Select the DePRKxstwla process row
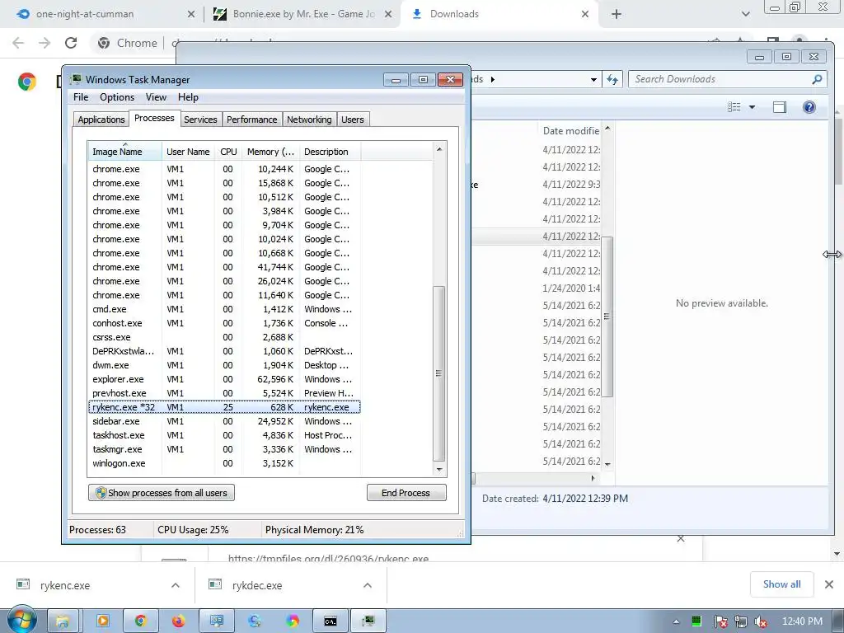844x633 pixels. 224,351
